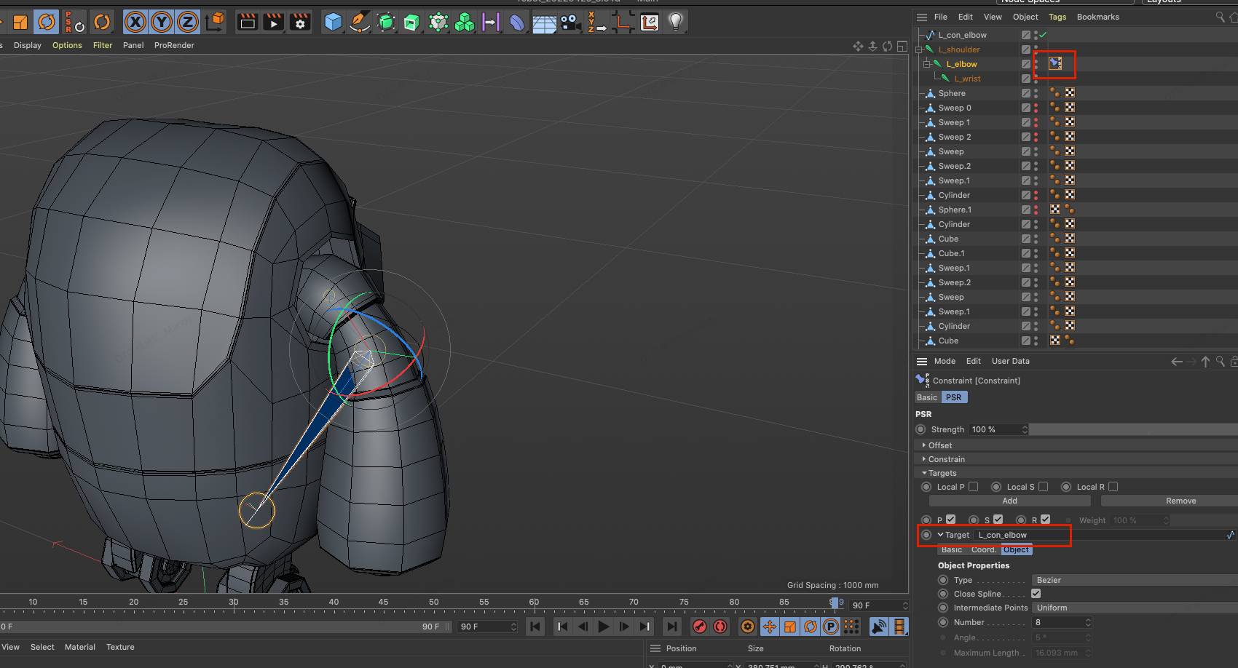Click the Add target button
The width and height of the screenshot is (1238, 668).
(x=1010, y=501)
